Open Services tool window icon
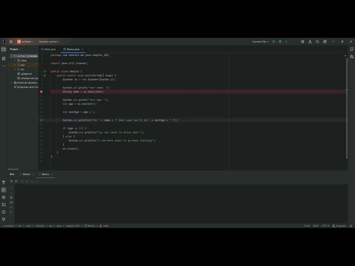Screen dimensions: 355x266 (4, 197)
